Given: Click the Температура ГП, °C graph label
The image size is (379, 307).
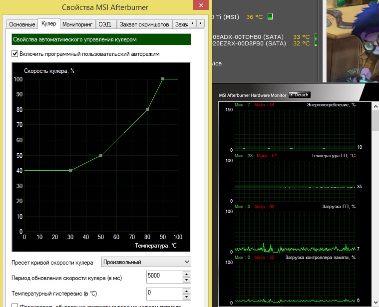Looking at the screenshot, I should [x=334, y=156].
